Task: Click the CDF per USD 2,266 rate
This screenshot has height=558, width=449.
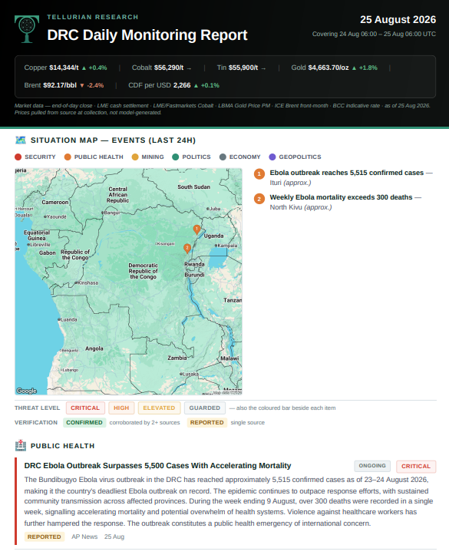Action: pyautogui.click(x=182, y=85)
